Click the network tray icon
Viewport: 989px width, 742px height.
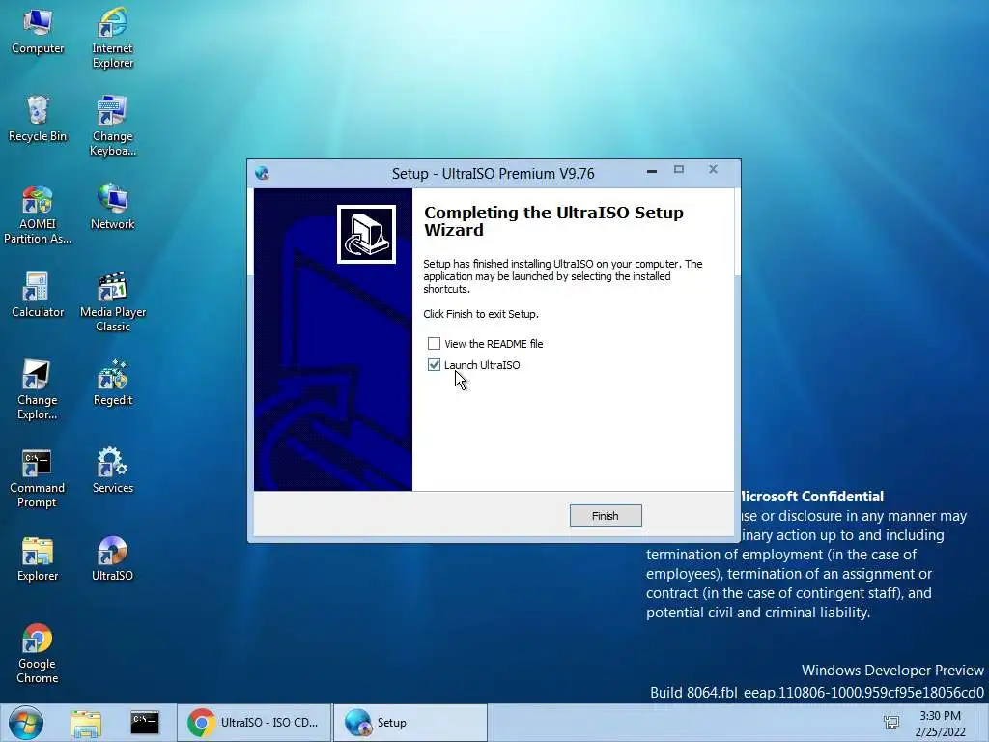[891, 723]
